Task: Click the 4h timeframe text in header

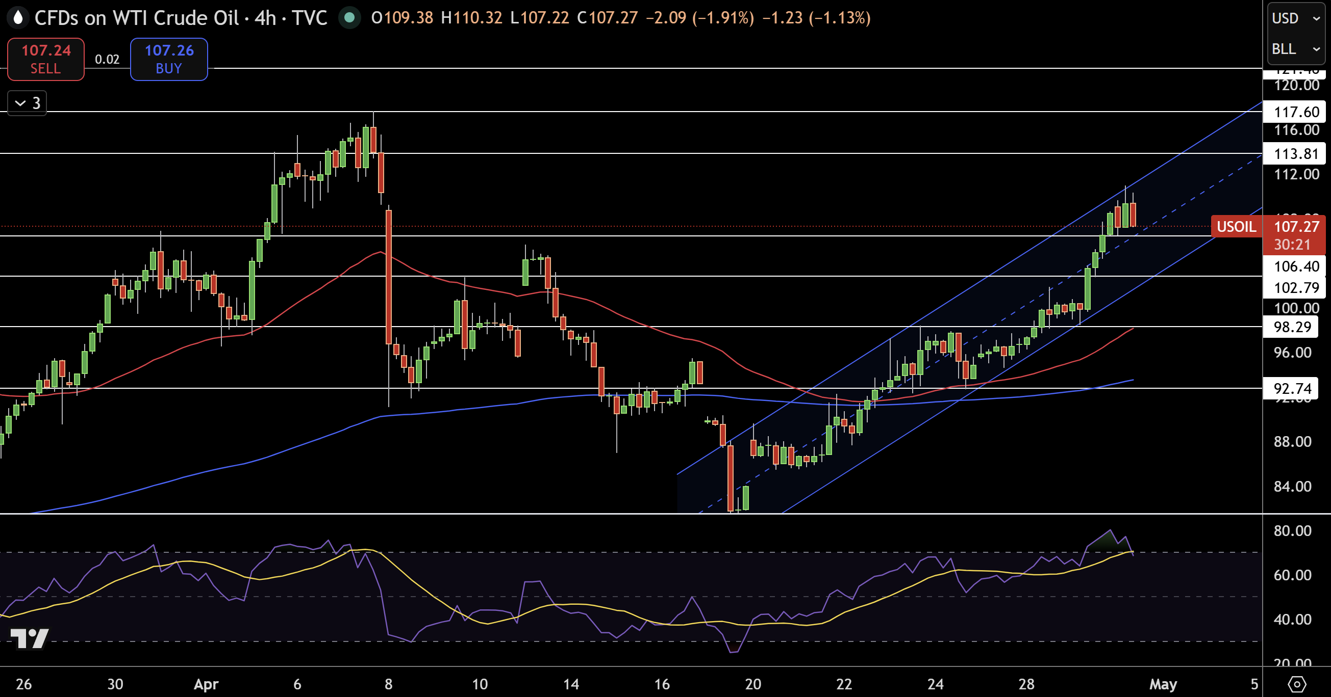Action: pos(265,18)
